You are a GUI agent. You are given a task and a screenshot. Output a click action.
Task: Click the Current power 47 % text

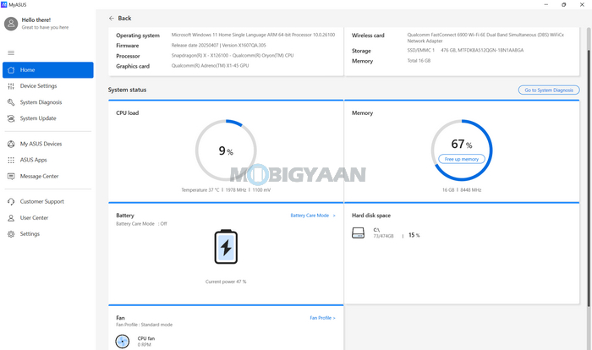point(226,282)
